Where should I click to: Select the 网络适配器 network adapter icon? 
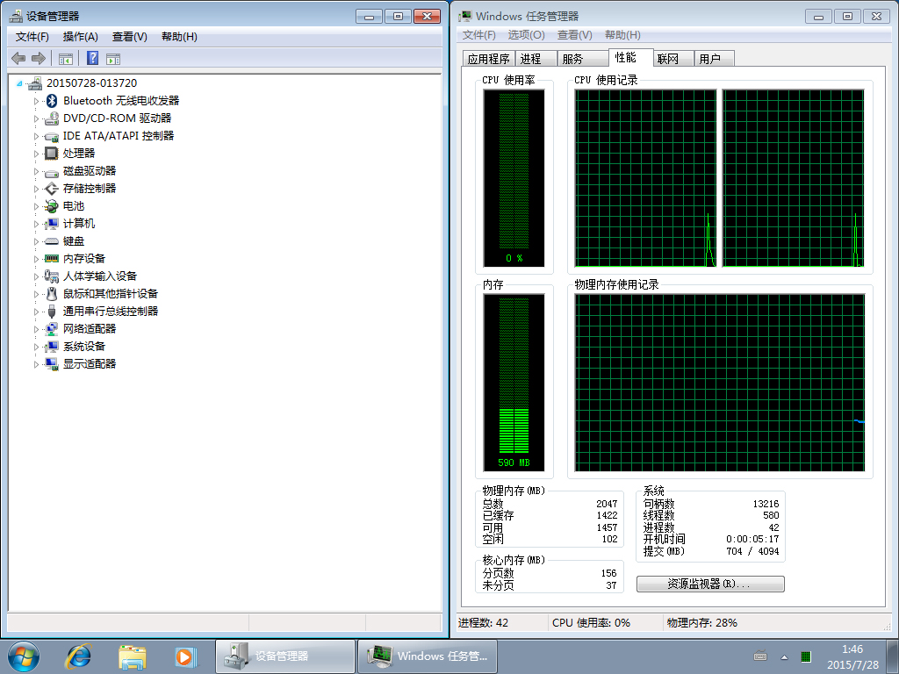point(52,329)
